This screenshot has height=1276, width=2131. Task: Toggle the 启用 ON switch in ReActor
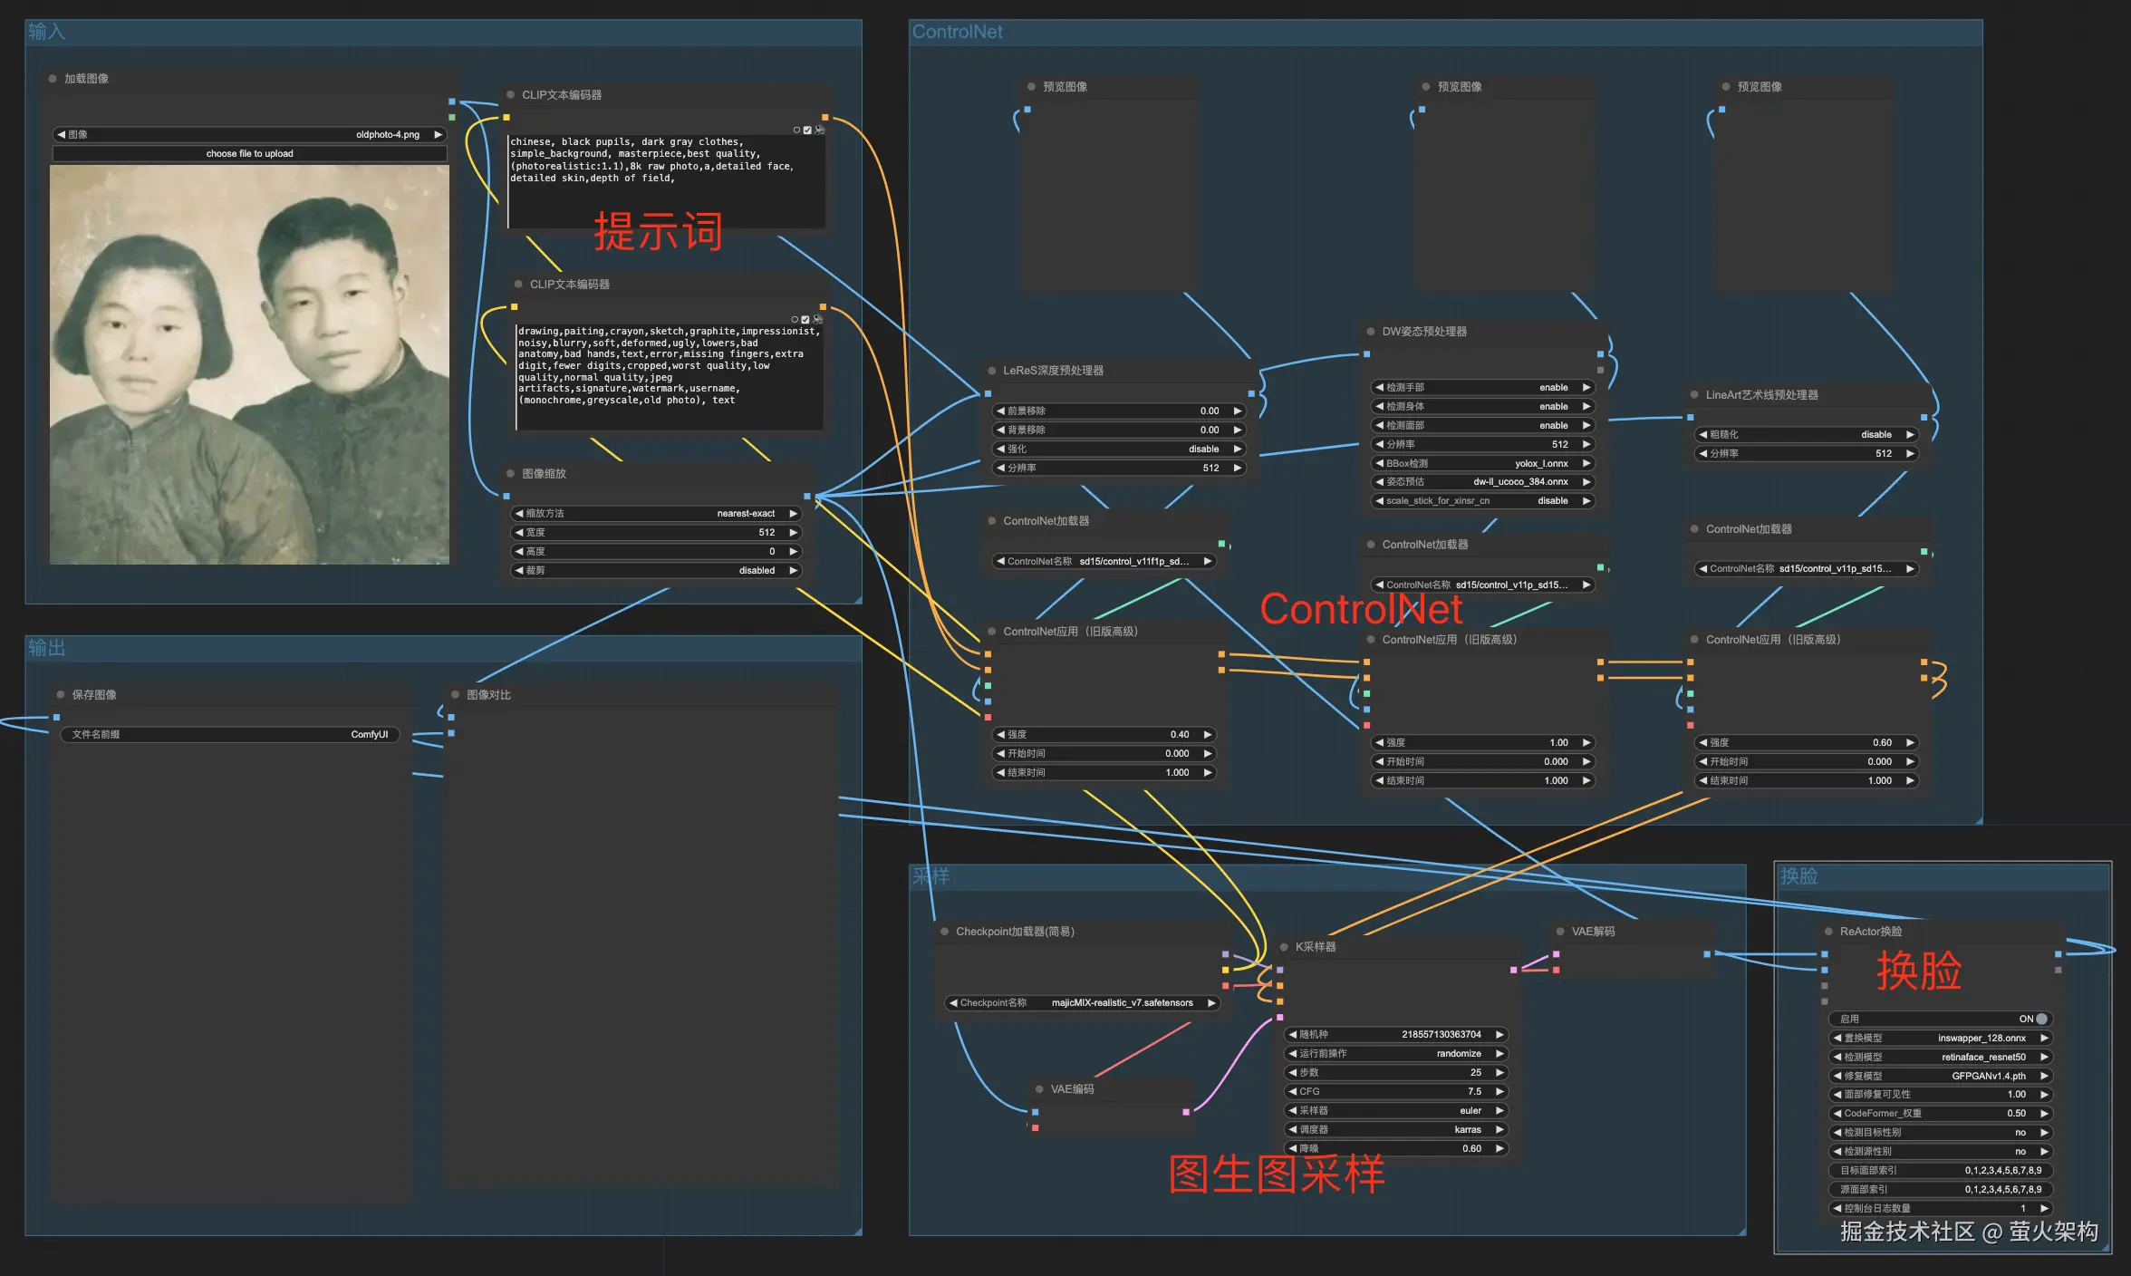click(2041, 1019)
